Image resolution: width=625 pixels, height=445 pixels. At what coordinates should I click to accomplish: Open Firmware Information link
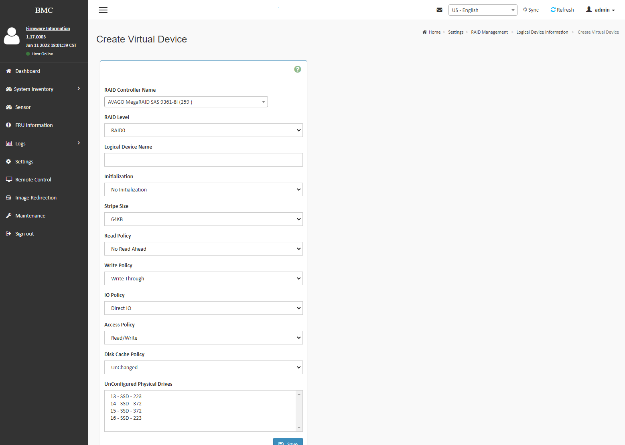[x=48, y=28]
